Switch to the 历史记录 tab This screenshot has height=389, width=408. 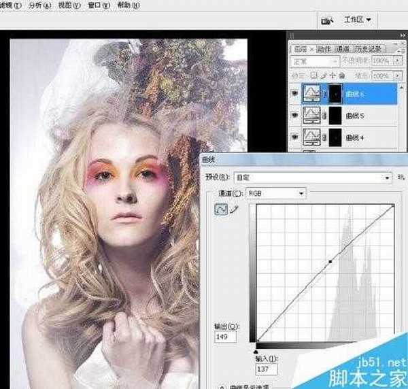tap(369, 49)
